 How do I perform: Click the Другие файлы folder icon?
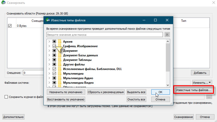point(59,64)
